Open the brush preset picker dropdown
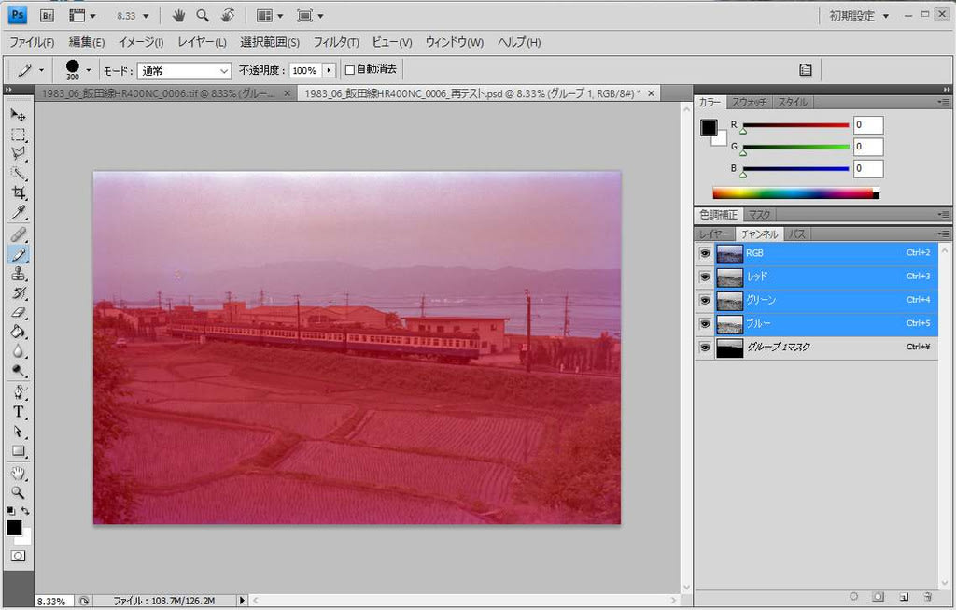Screen dimensions: 956x610 (x=89, y=70)
